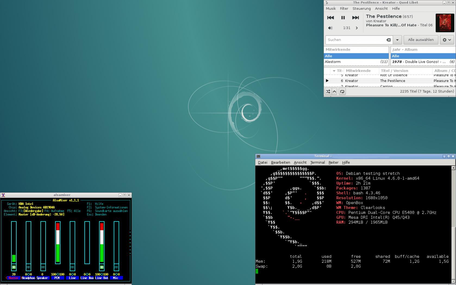456x285 pixels.
Task: Toggle shuffle mode in Quod Libet
Action: (x=328, y=92)
